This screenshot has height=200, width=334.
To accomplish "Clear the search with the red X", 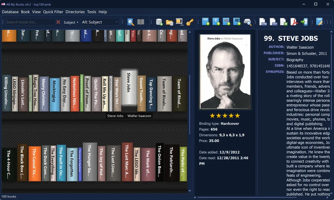I will (x=58, y=22).
